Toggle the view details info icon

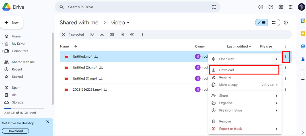(x=286, y=23)
